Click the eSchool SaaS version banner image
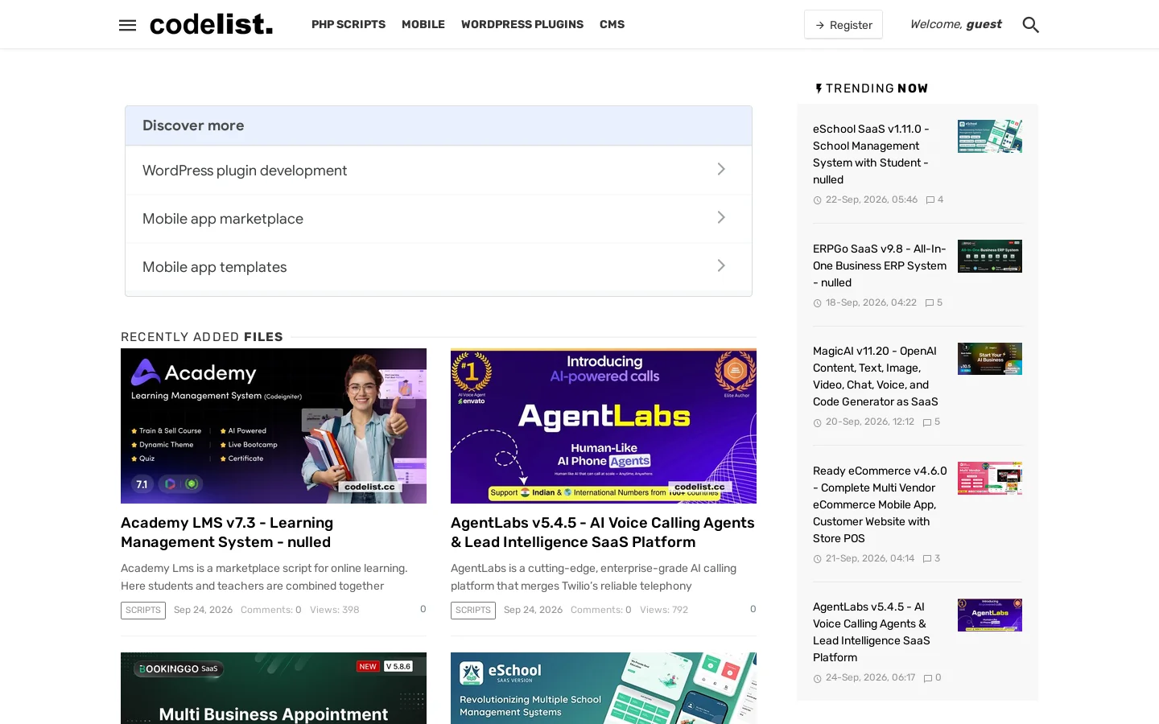This screenshot has width=1159, height=724. click(x=604, y=689)
